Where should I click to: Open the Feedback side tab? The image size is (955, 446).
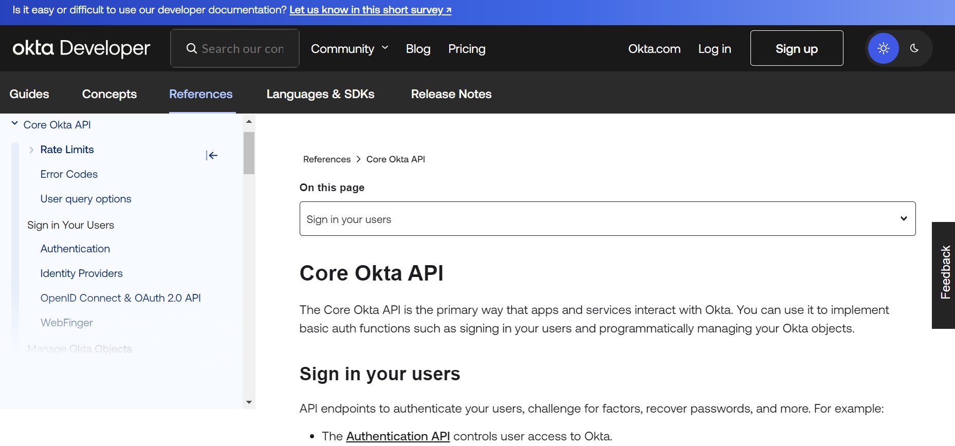click(944, 275)
